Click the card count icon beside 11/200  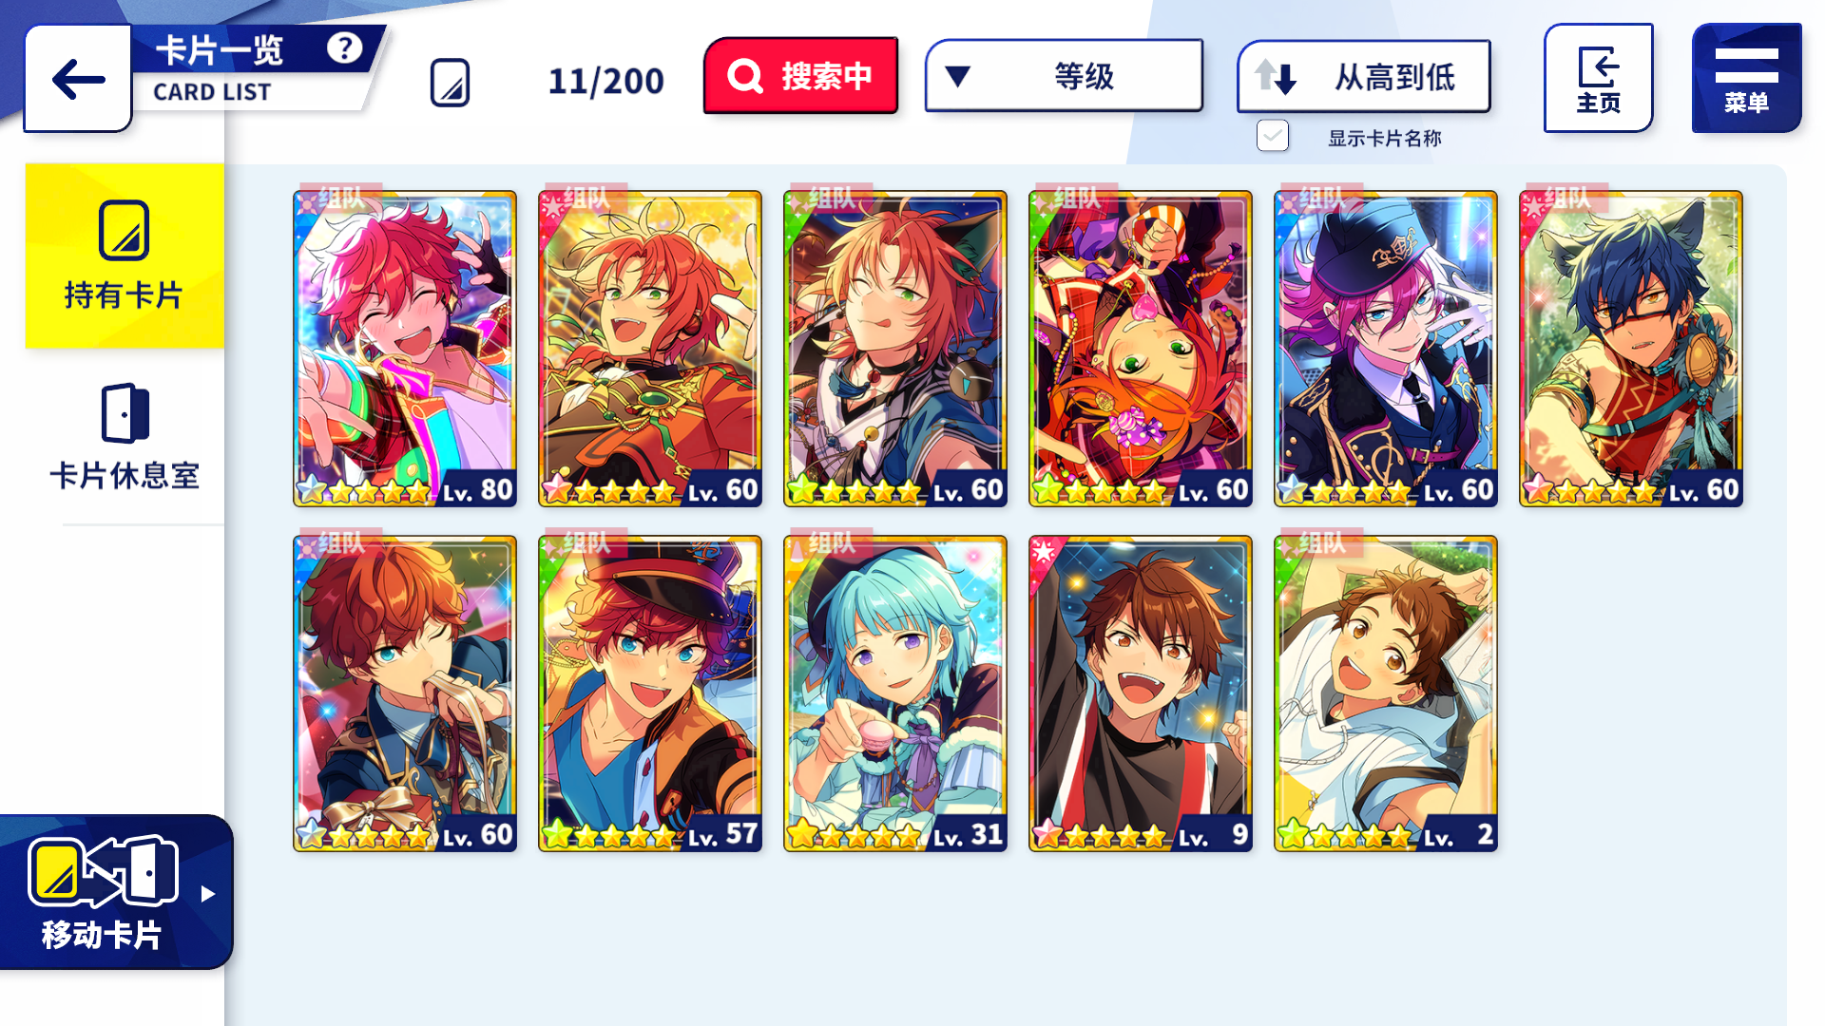point(450,83)
